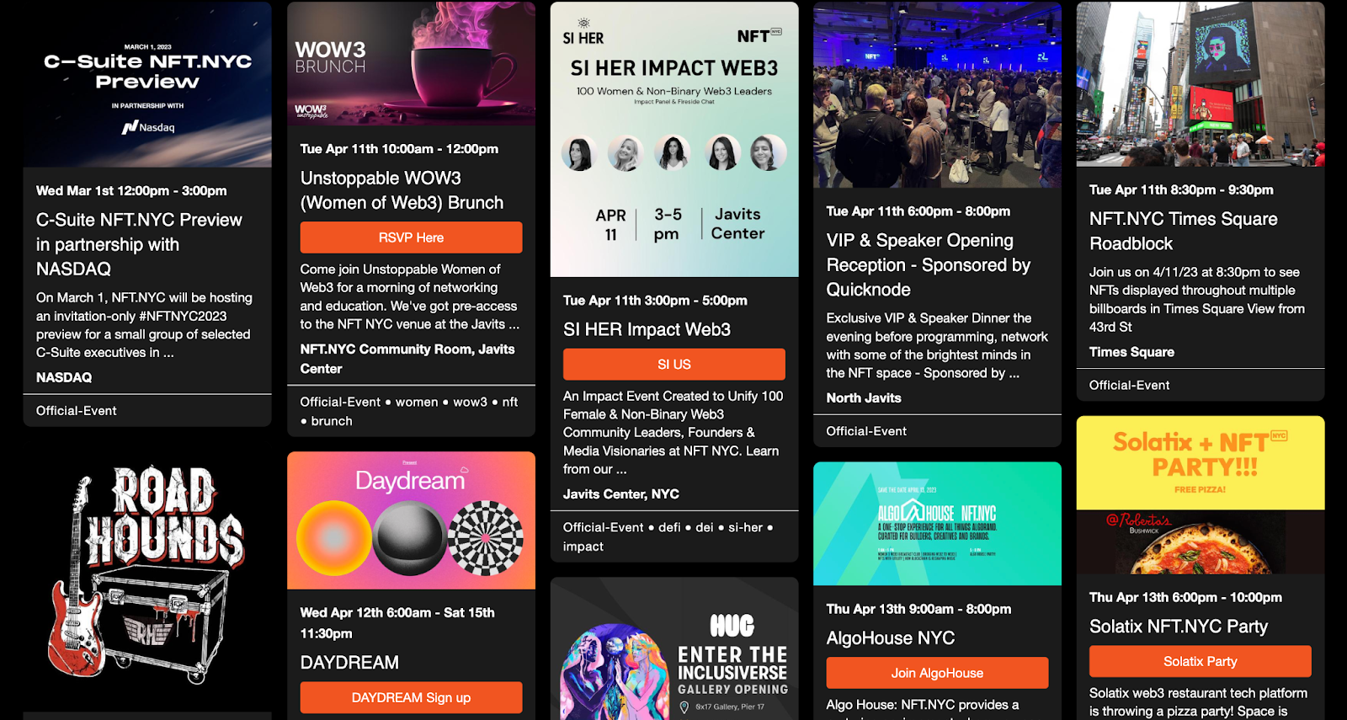Click the location pin icon on HUG banner
The width and height of the screenshot is (1347, 720).
click(x=684, y=707)
